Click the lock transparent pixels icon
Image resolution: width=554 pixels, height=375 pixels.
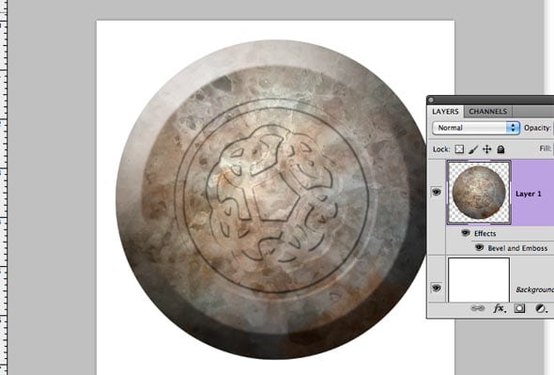coord(459,148)
